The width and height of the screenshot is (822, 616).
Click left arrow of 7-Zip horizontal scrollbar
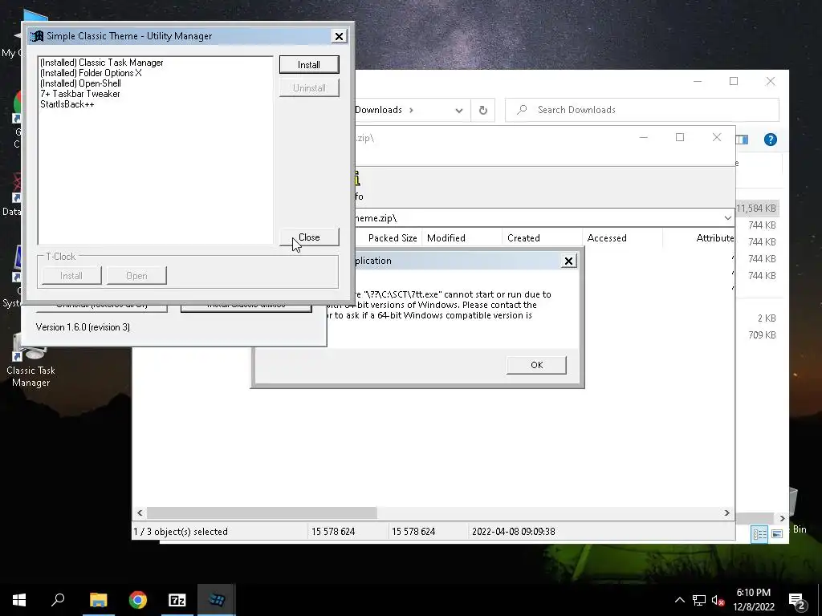[x=140, y=513]
